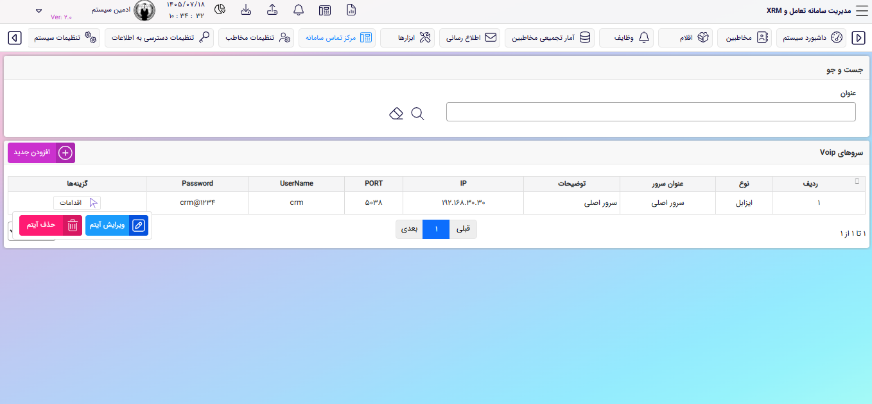Click the download icon in header

[x=246, y=10]
